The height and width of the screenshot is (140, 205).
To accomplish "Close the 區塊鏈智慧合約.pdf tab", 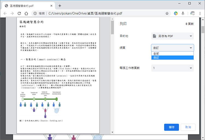I will 51,6.
